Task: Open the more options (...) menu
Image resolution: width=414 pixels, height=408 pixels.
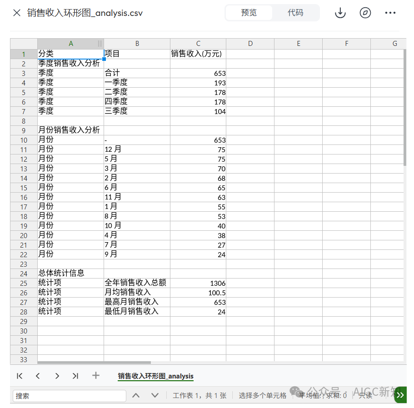Action: (x=390, y=13)
